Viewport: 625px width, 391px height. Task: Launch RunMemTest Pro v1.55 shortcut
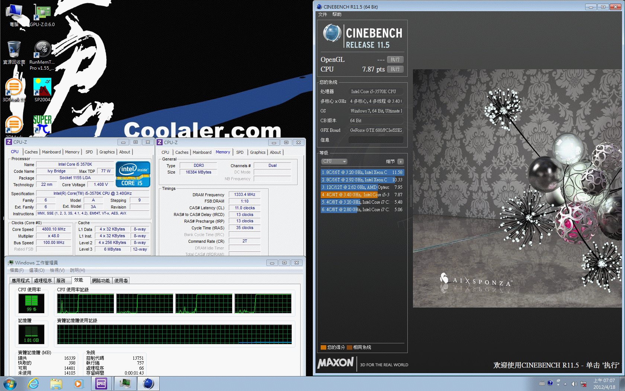42,55
